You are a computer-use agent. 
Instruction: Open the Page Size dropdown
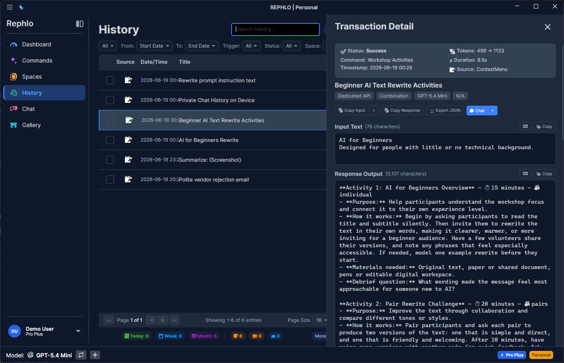320,320
